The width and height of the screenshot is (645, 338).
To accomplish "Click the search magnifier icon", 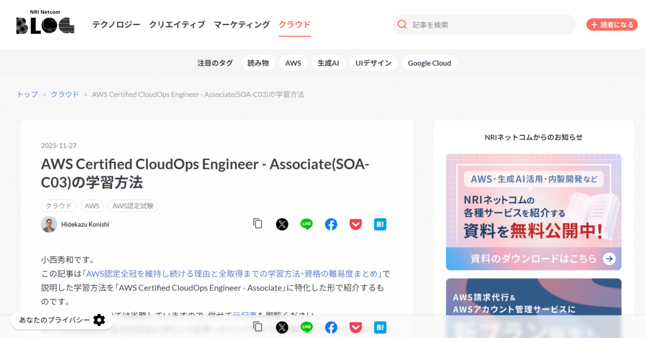I will 402,25.
